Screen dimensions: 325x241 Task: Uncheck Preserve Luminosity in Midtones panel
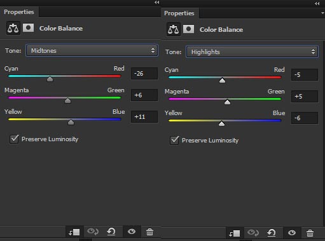[15, 139]
